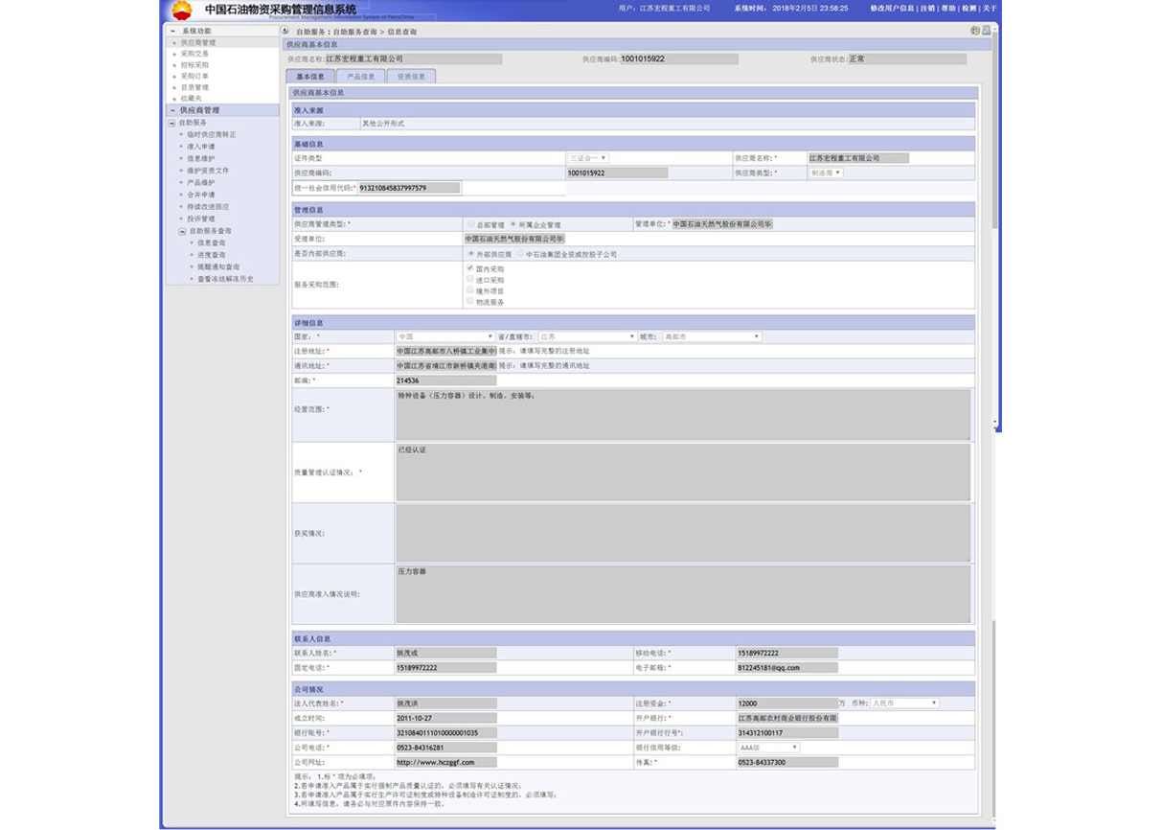
Task: Select 维护资质文件 in the tree
Action: pos(208,171)
